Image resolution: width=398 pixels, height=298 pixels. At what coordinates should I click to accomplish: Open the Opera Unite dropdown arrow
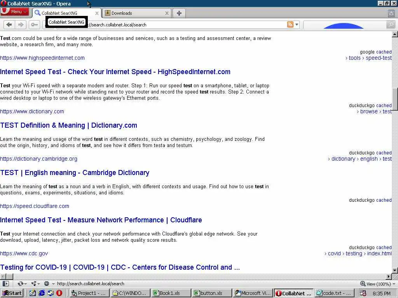pos(39,284)
